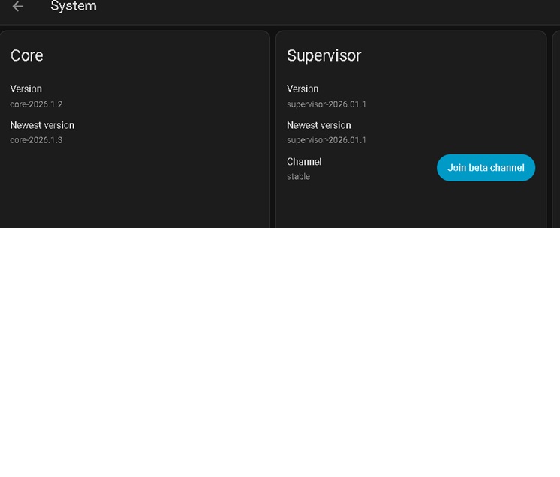Click the Core Newest version label
Viewport: 560px width, 477px height.
pos(42,125)
